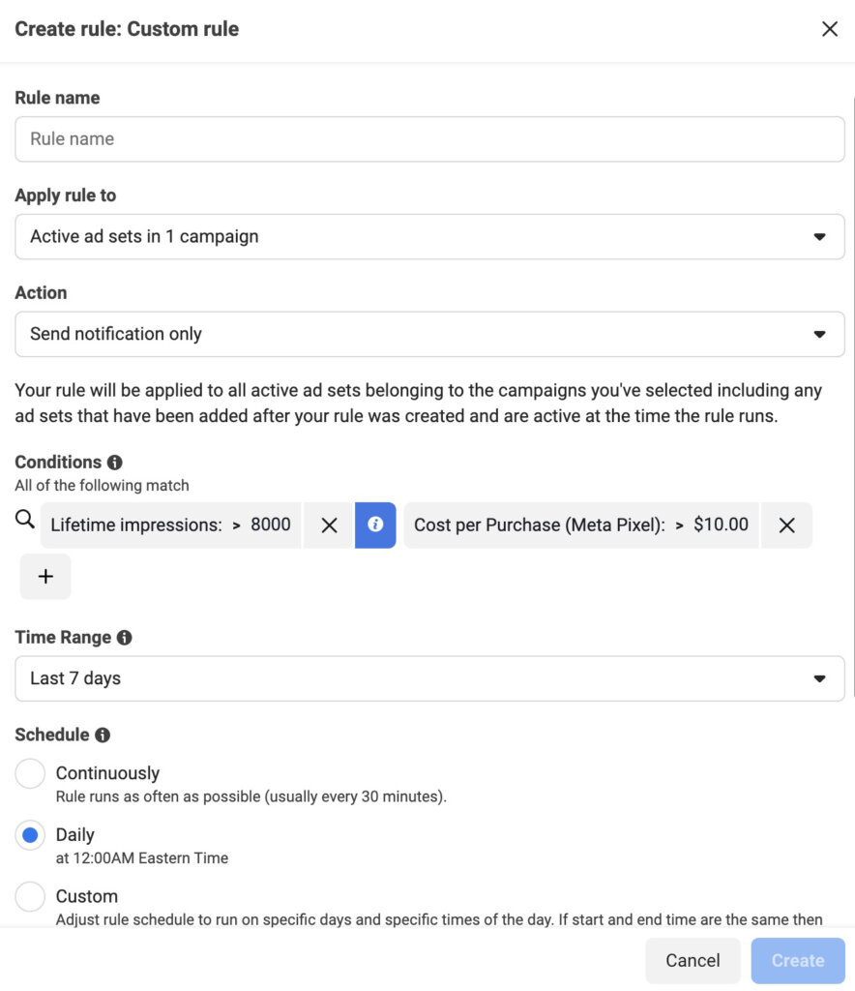Edit the Cost per Purchase condition chip

point(581,525)
